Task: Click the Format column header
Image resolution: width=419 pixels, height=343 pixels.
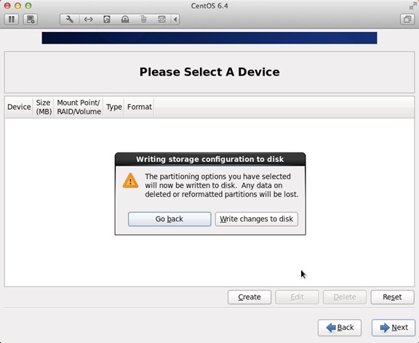Action: click(x=140, y=107)
